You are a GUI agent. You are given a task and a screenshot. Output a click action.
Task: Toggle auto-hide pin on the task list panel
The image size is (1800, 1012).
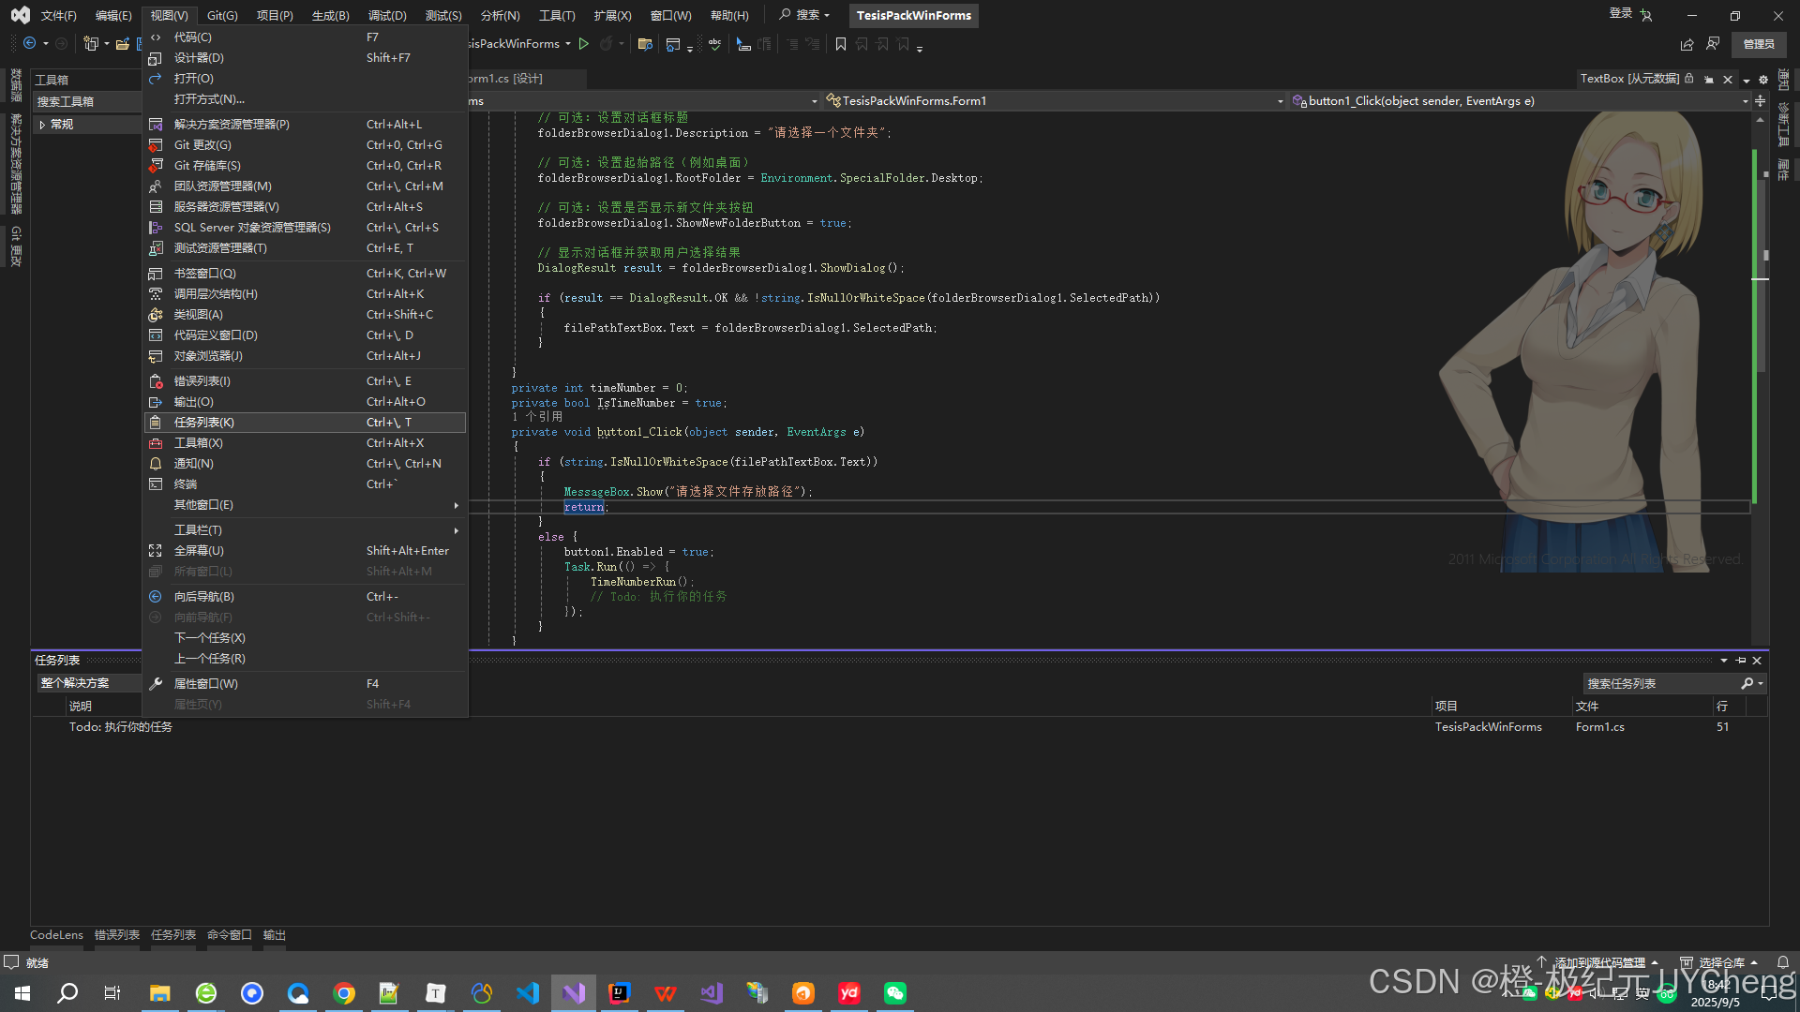tap(1741, 661)
